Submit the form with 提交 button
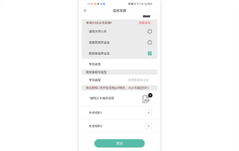The width and height of the screenshot is (239, 151). pyautogui.click(x=119, y=144)
